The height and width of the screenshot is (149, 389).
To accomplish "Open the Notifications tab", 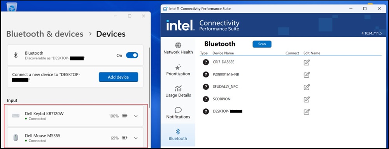I will [x=178, y=113].
